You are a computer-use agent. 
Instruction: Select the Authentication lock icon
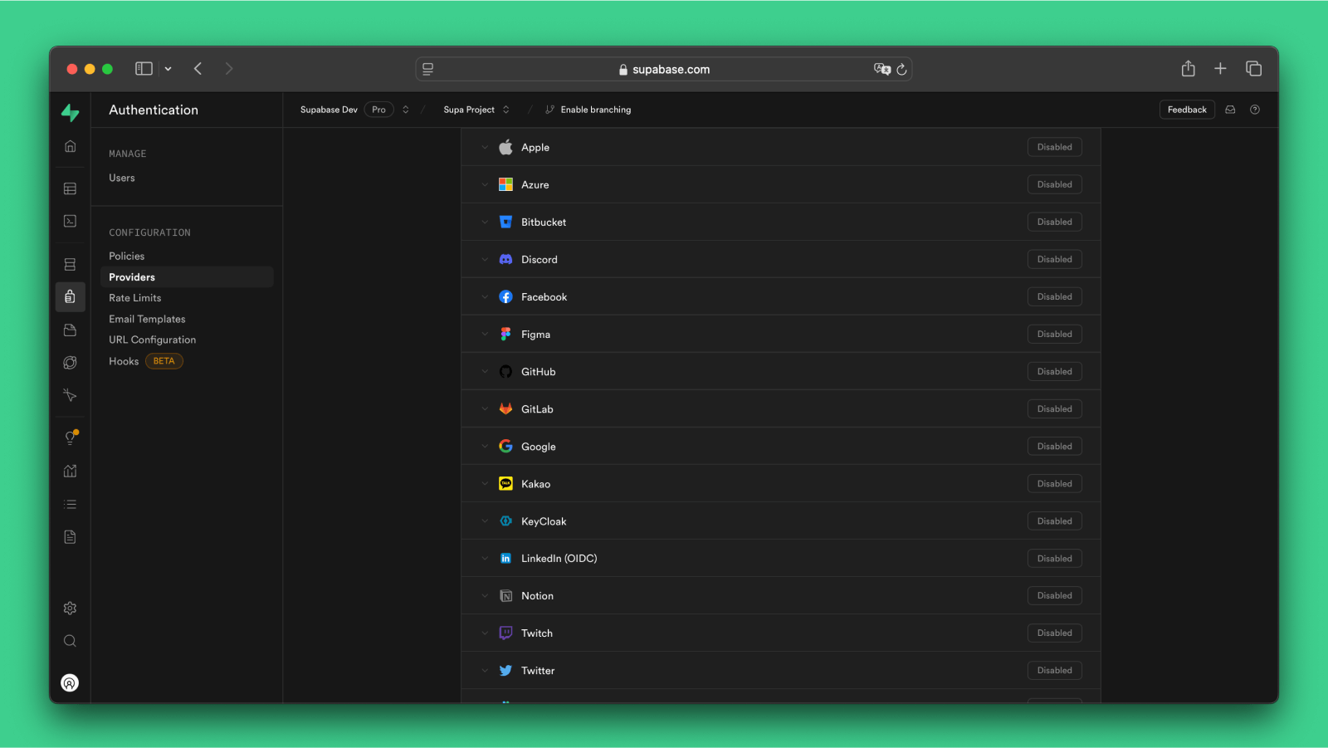71,296
